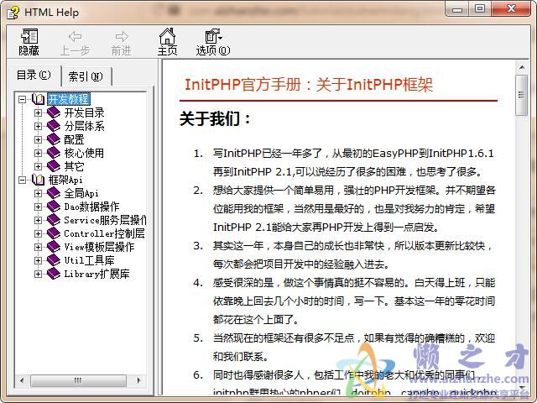Click the purple book icon beside 开发目录
Image resolution: width=537 pixels, height=403 pixels.
tap(54, 113)
